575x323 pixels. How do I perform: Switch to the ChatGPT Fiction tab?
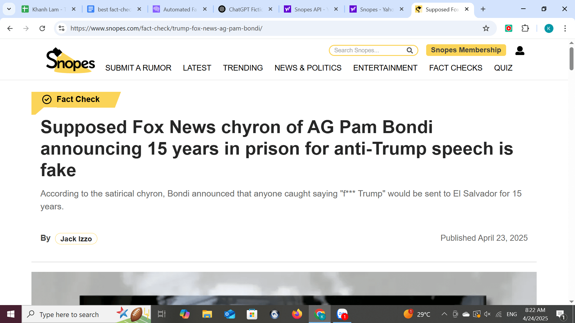click(x=245, y=9)
